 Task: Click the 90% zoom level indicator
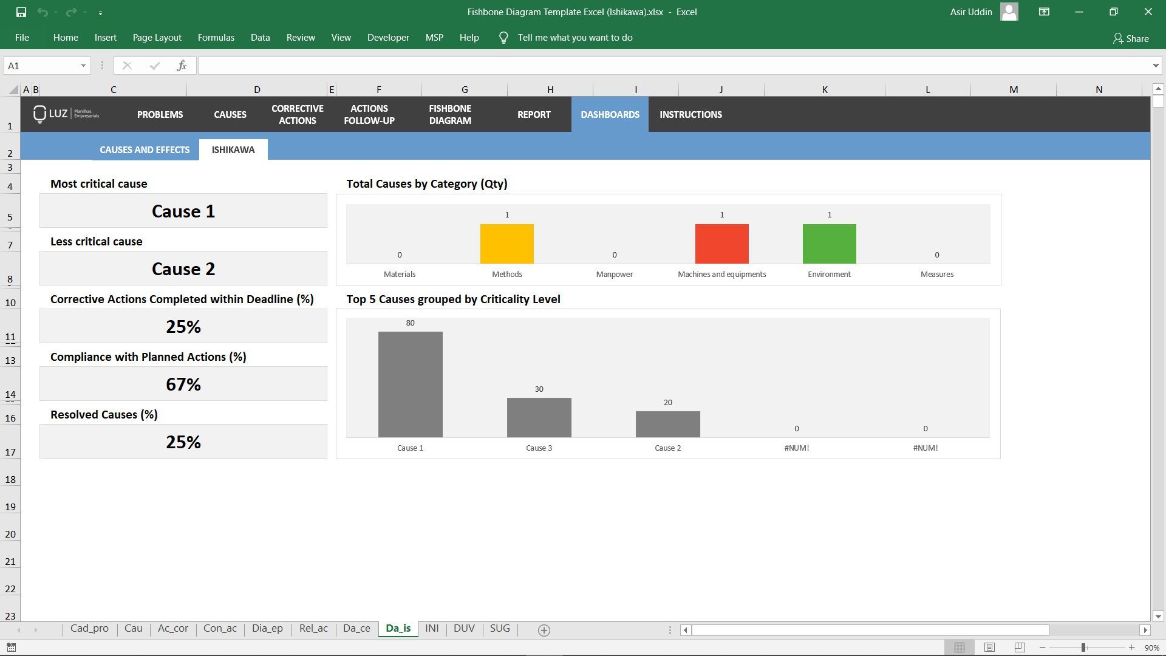(1152, 647)
